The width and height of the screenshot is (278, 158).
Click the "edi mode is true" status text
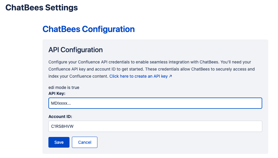[x=64, y=87]
